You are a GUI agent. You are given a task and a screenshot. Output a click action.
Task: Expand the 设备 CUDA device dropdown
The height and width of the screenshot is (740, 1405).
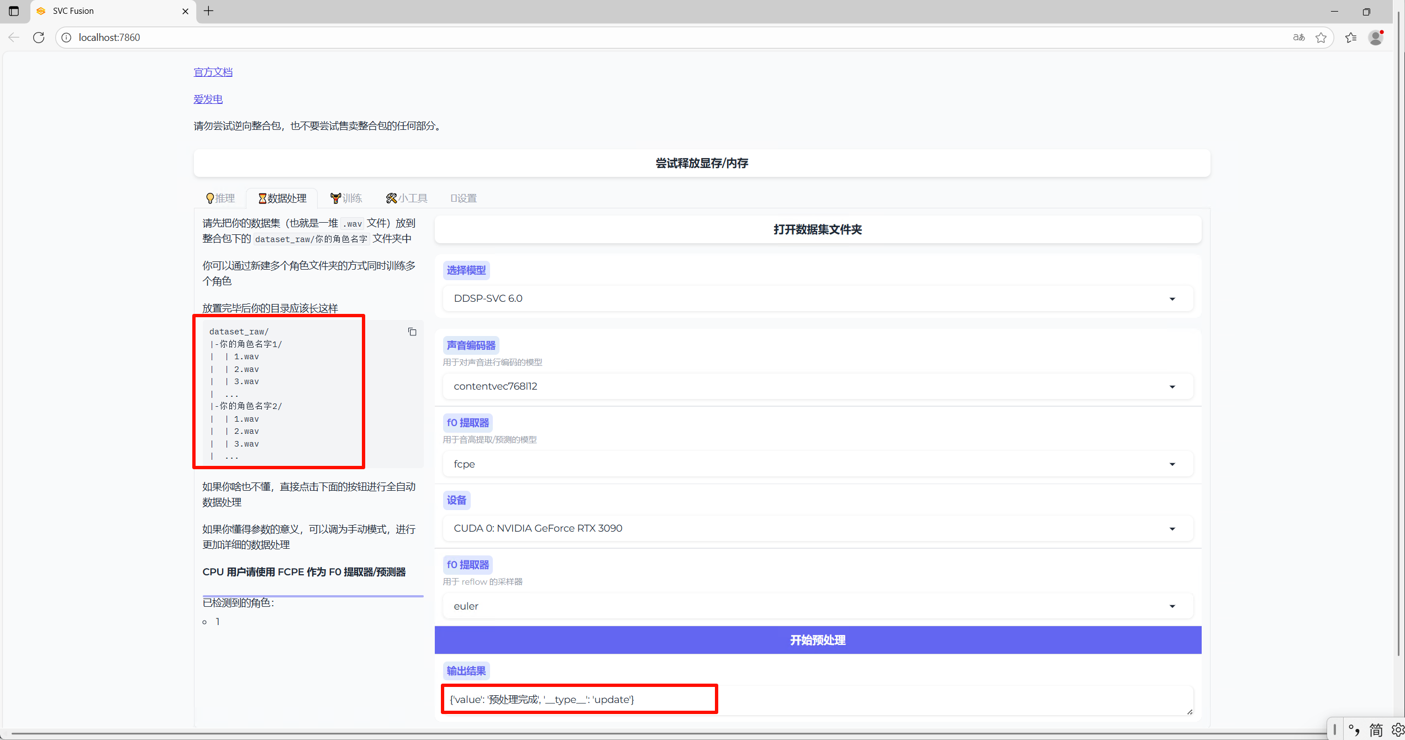[817, 528]
